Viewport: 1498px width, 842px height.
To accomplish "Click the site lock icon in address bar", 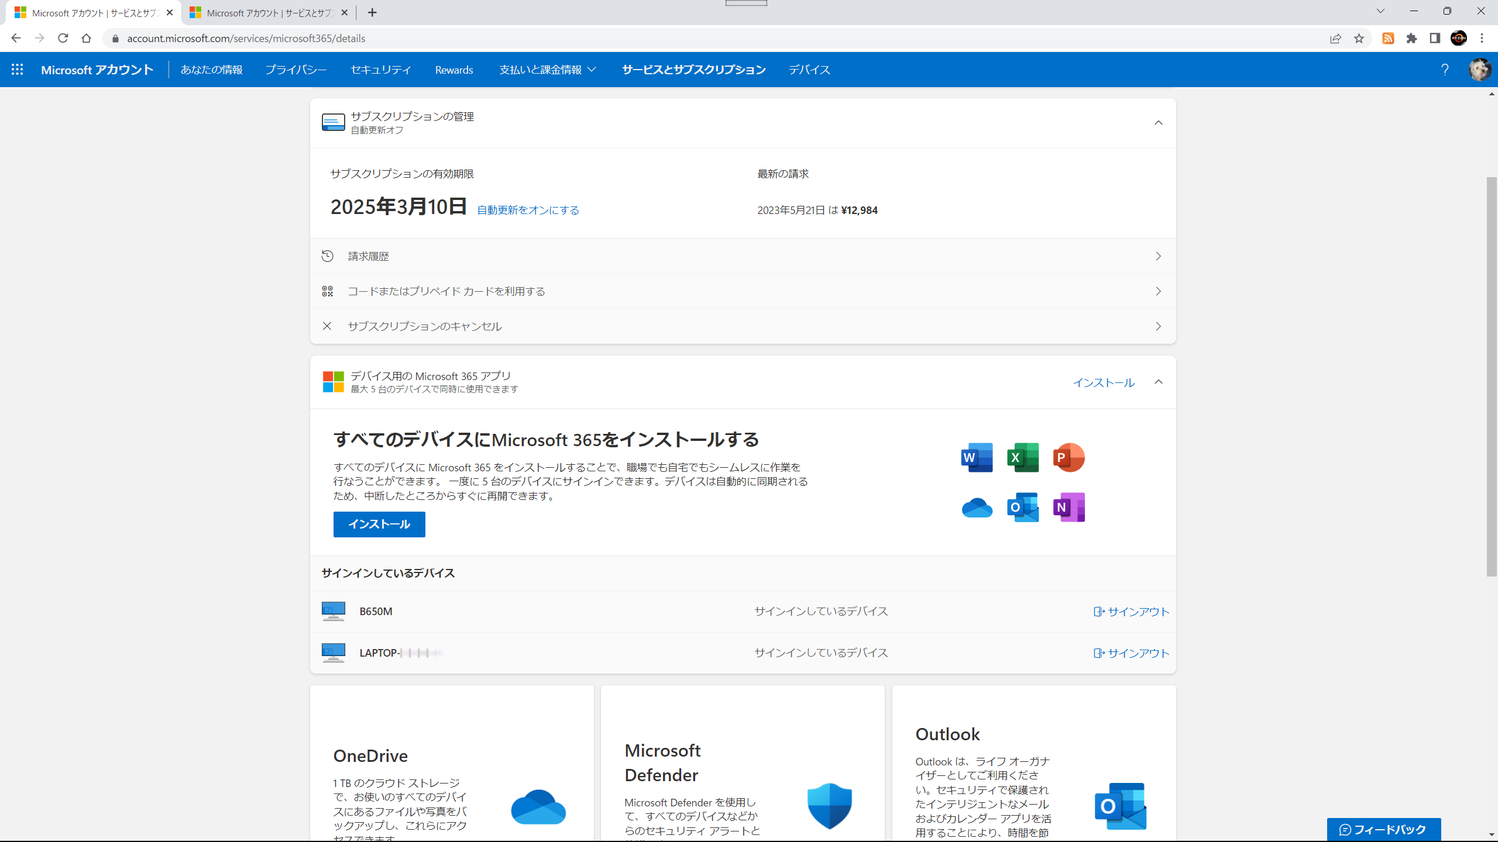I will click(x=115, y=39).
